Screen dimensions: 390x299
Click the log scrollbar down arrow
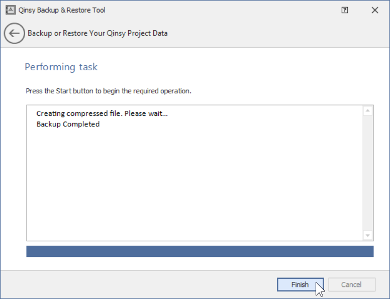(x=367, y=235)
